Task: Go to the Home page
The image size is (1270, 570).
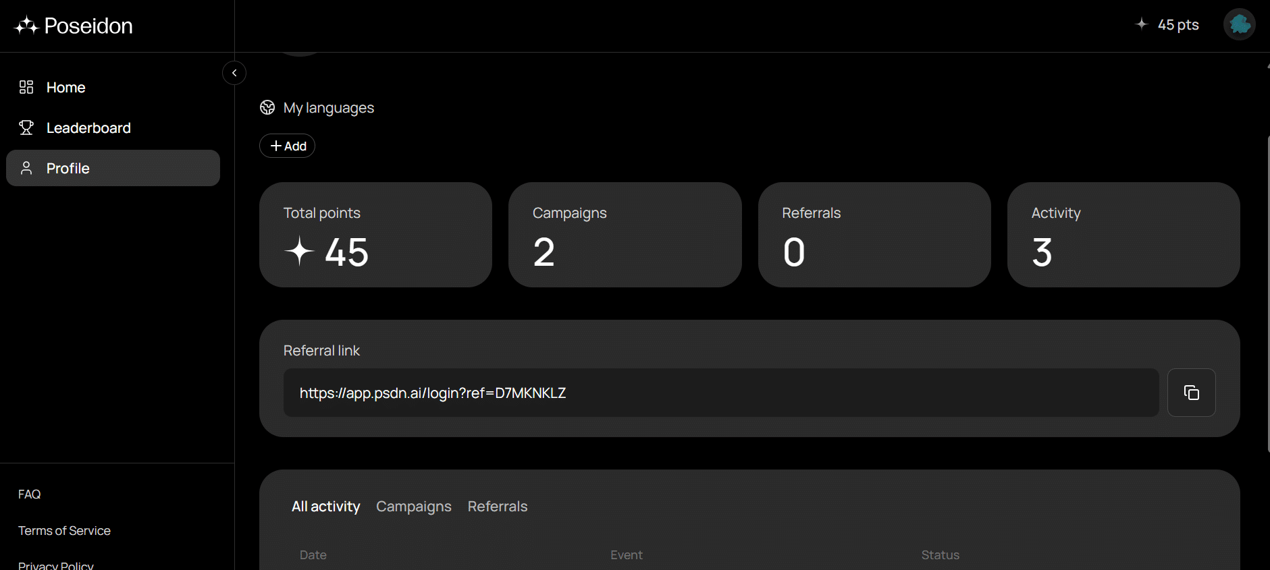Action: pyautogui.click(x=65, y=88)
